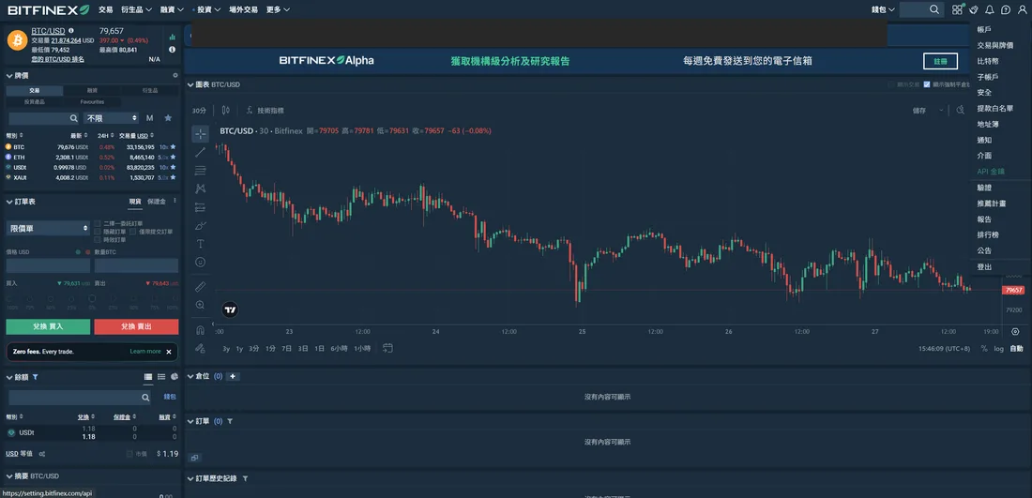Toggle the magnet snap mode icon

point(200,329)
